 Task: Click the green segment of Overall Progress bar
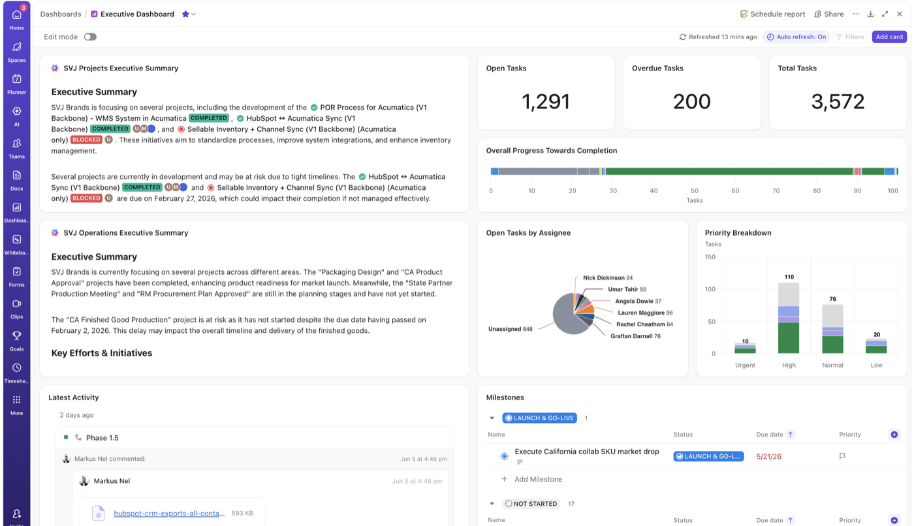pos(729,171)
